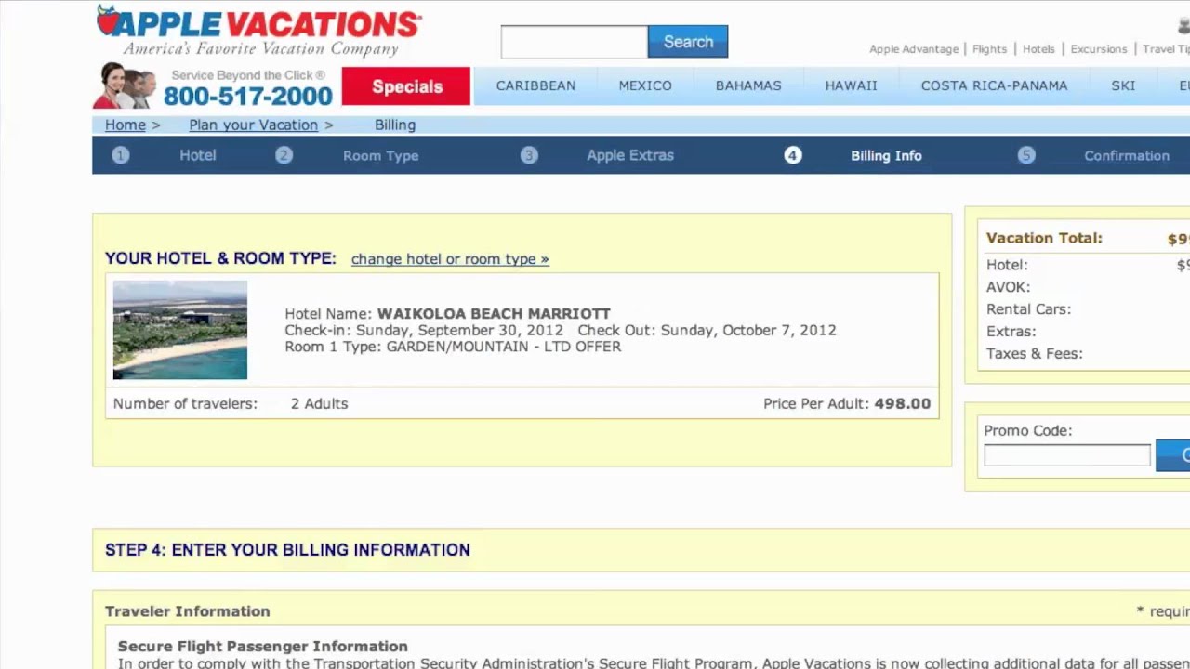This screenshot has width=1190, height=669.
Task: Click the Billing breadcrumb text
Action: [395, 125]
